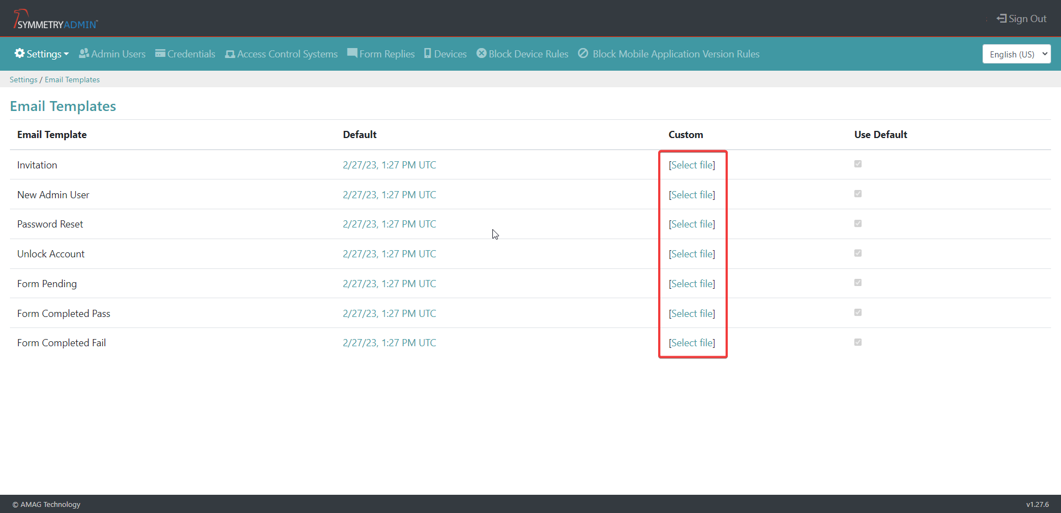Click the New Admin User row label
Image resolution: width=1061 pixels, height=513 pixels.
point(53,195)
